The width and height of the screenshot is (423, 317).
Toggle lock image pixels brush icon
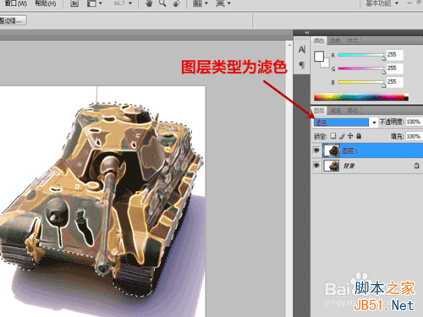coord(342,136)
